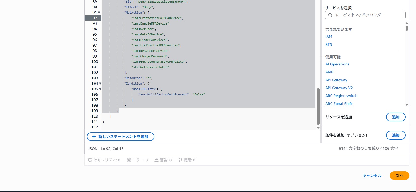Click 追加 next to 条件を追加
The height and width of the screenshot is (192, 416).
(x=396, y=135)
